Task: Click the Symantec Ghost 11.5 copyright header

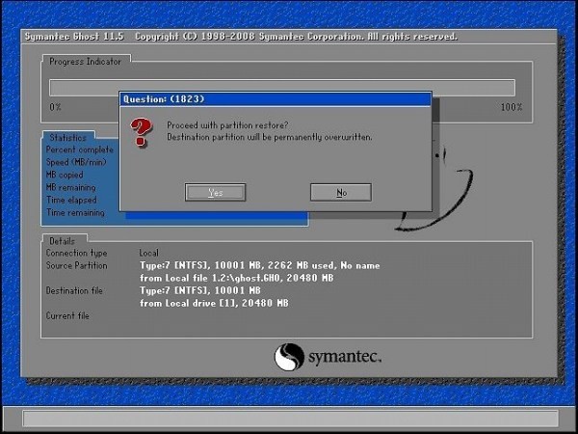Action: pyautogui.click(x=241, y=37)
